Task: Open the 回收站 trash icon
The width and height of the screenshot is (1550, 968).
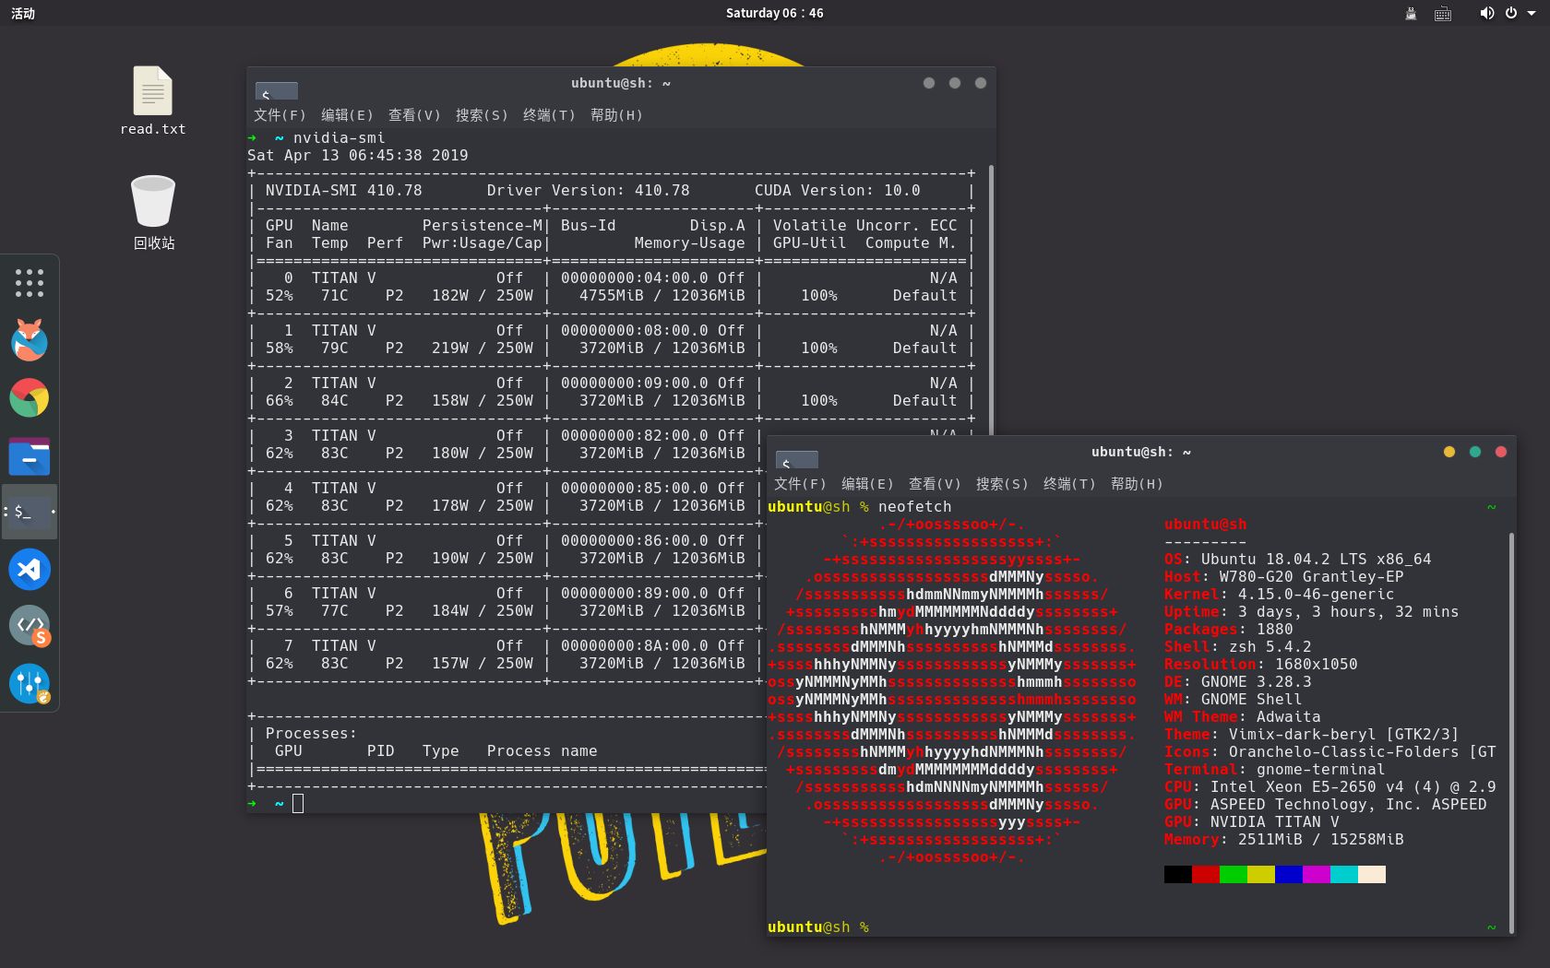Action: tap(153, 213)
